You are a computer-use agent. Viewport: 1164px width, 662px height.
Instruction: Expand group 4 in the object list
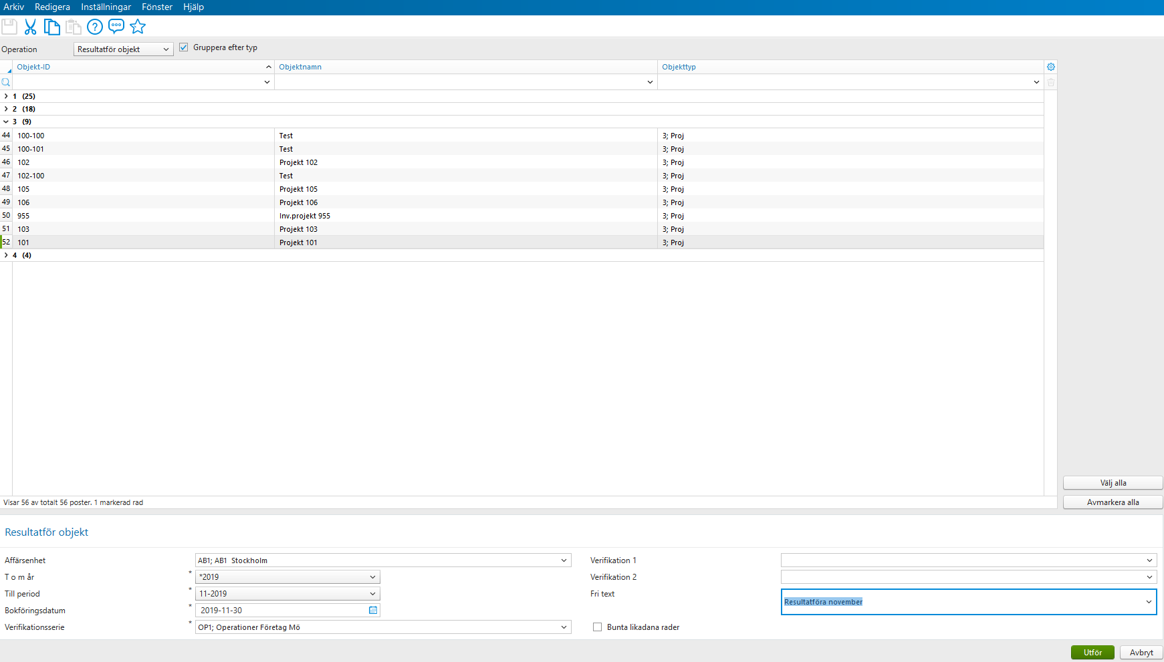(6, 255)
